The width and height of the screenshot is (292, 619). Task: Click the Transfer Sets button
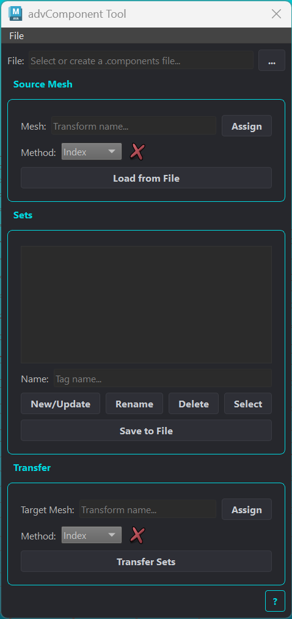pyautogui.click(x=146, y=562)
